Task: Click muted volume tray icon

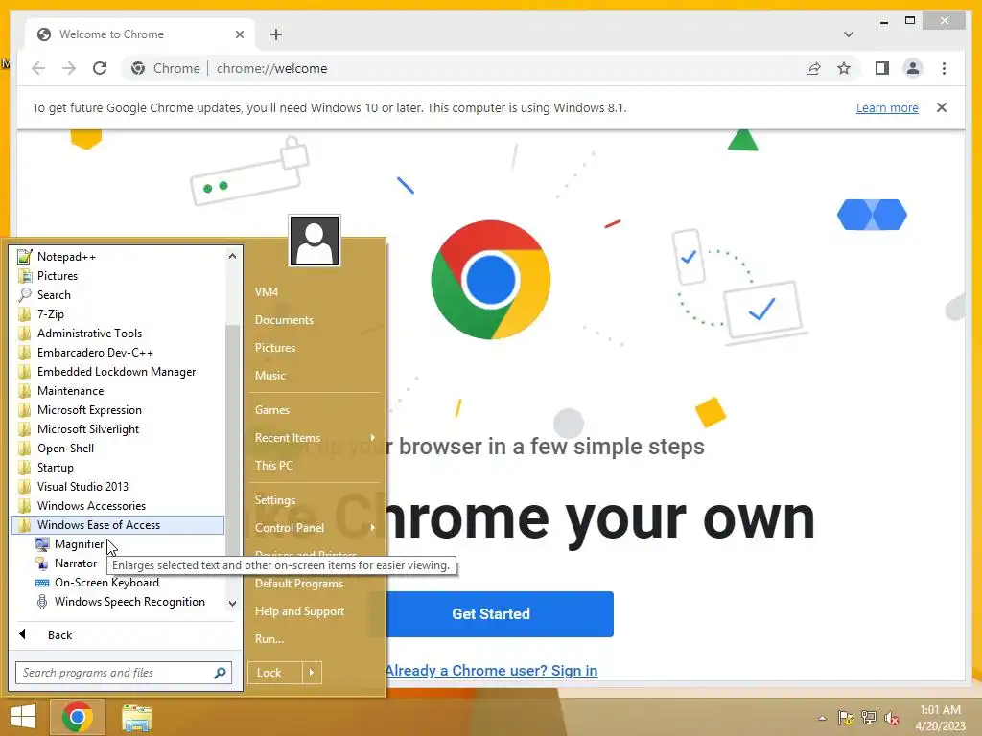Action: coord(892,718)
